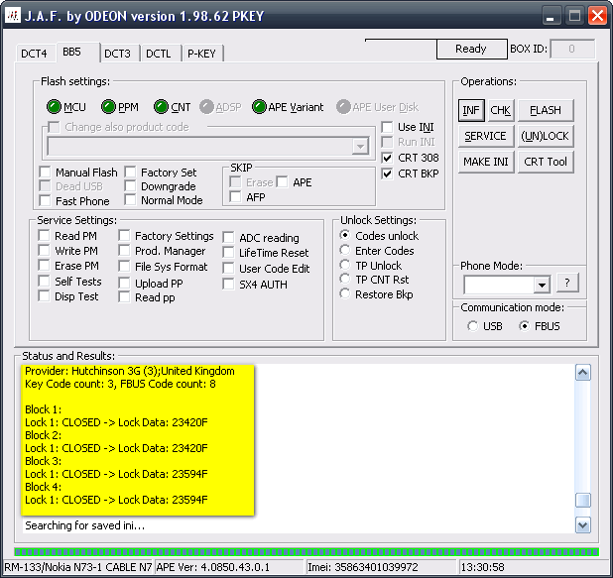Tick the Read pp checkbox
The image size is (613, 578).
[x=124, y=297]
